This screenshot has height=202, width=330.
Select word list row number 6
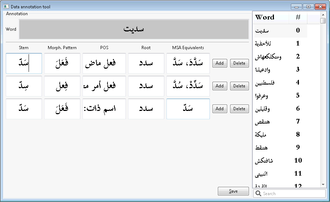(x=280, y=109)
